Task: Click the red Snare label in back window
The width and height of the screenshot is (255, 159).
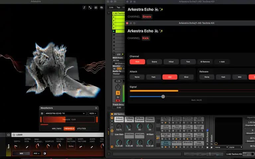Action: click(x=147, y=17)
